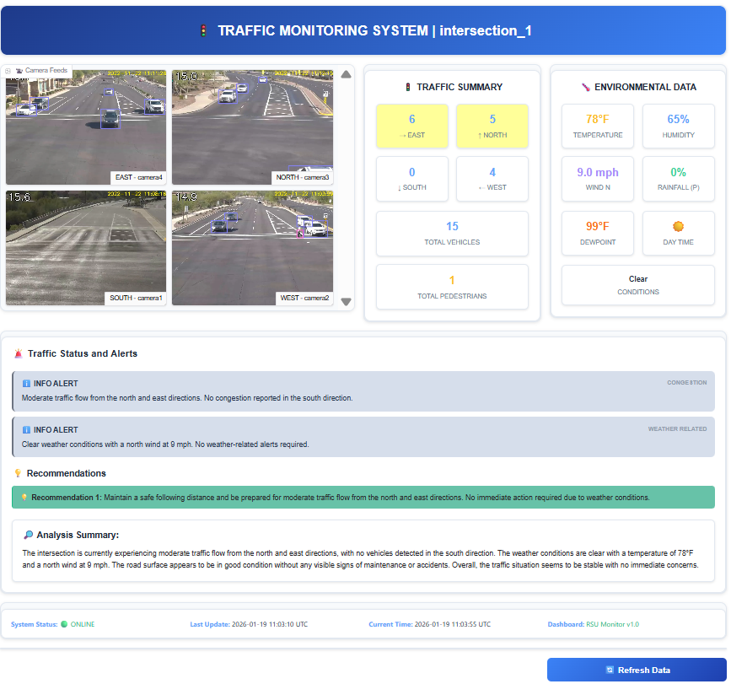Screen dimensions: 731x684
Task: Click the sun icon on the Day Time card
Action: click(678, 226)
